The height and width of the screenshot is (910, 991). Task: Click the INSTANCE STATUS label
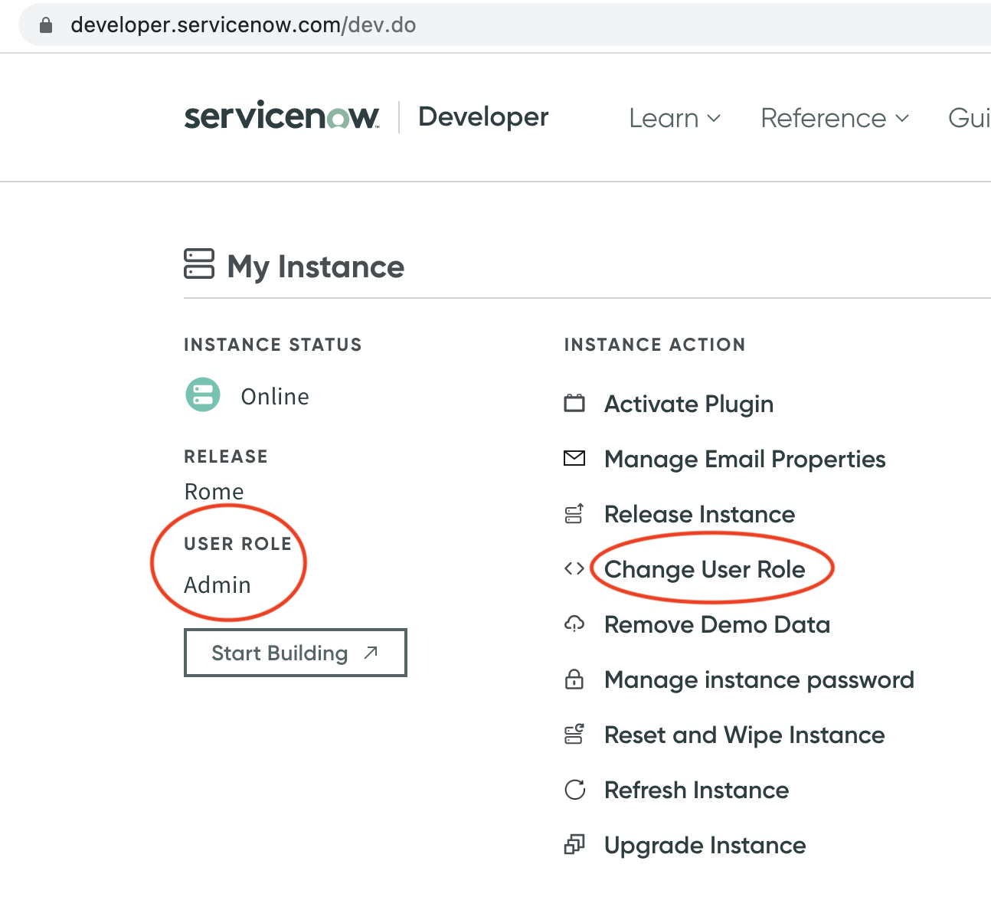[273, 345]
